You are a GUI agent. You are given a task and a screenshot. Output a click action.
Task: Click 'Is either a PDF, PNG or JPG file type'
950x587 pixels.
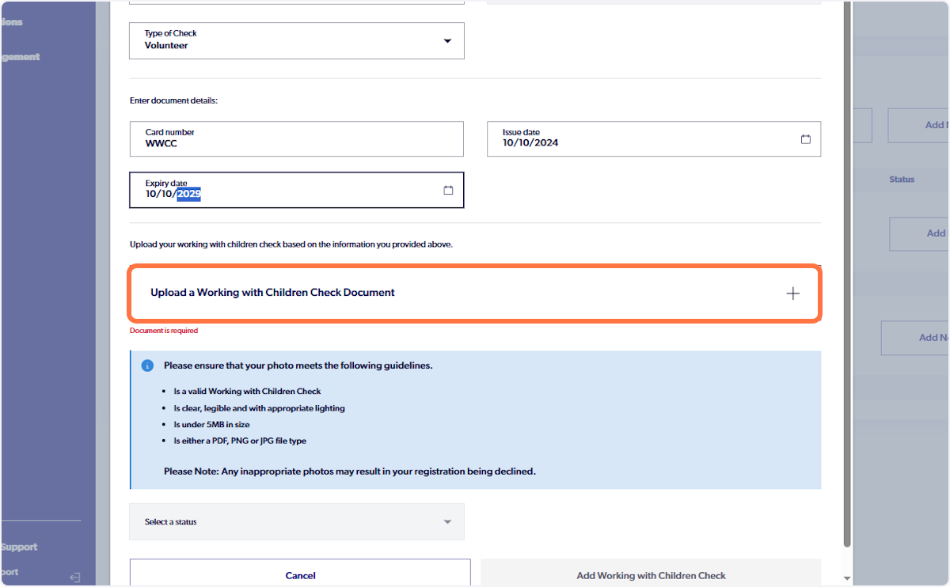pos(240,441)
